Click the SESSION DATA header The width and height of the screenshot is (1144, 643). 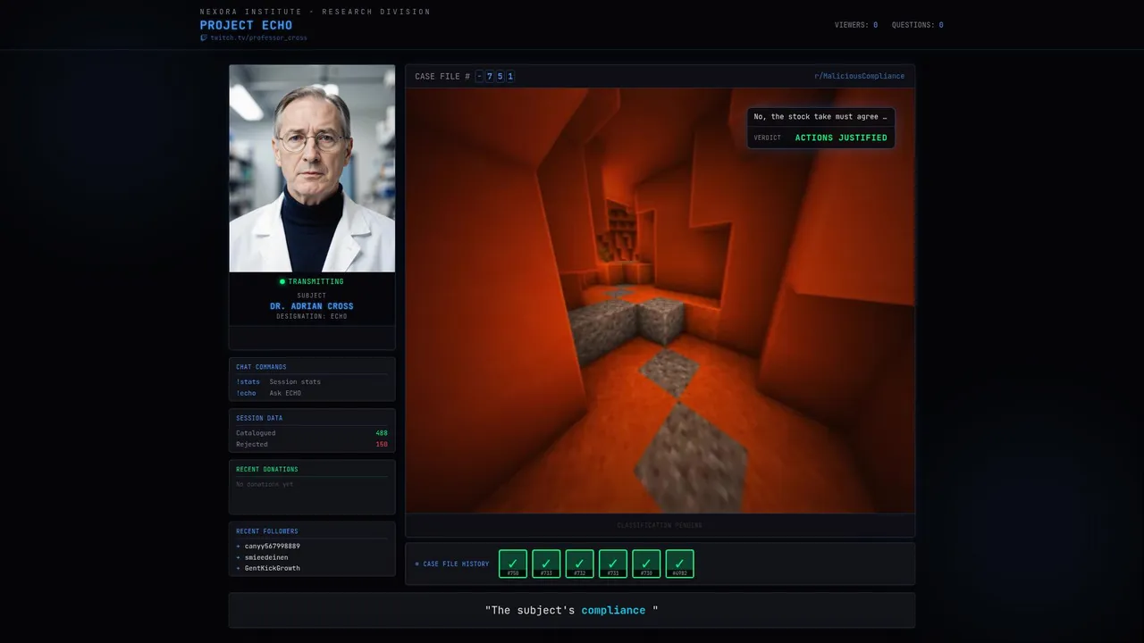(x=259, y=418)
